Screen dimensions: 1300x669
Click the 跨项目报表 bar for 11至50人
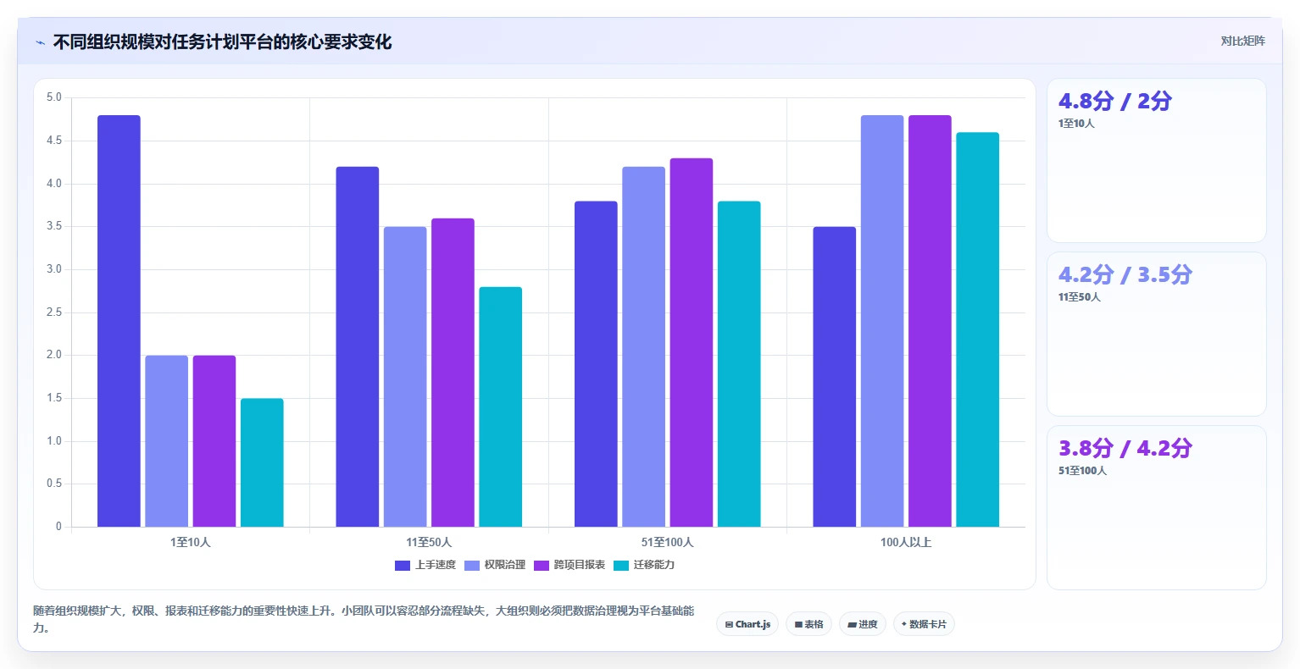453,373
